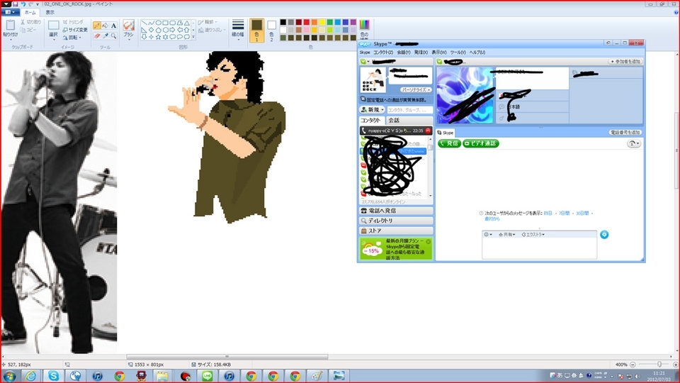The height and width of the screenshot is (383, 680).
Task: Close the Skype monthly plan advertisement
Action: [x=428, y=241]
